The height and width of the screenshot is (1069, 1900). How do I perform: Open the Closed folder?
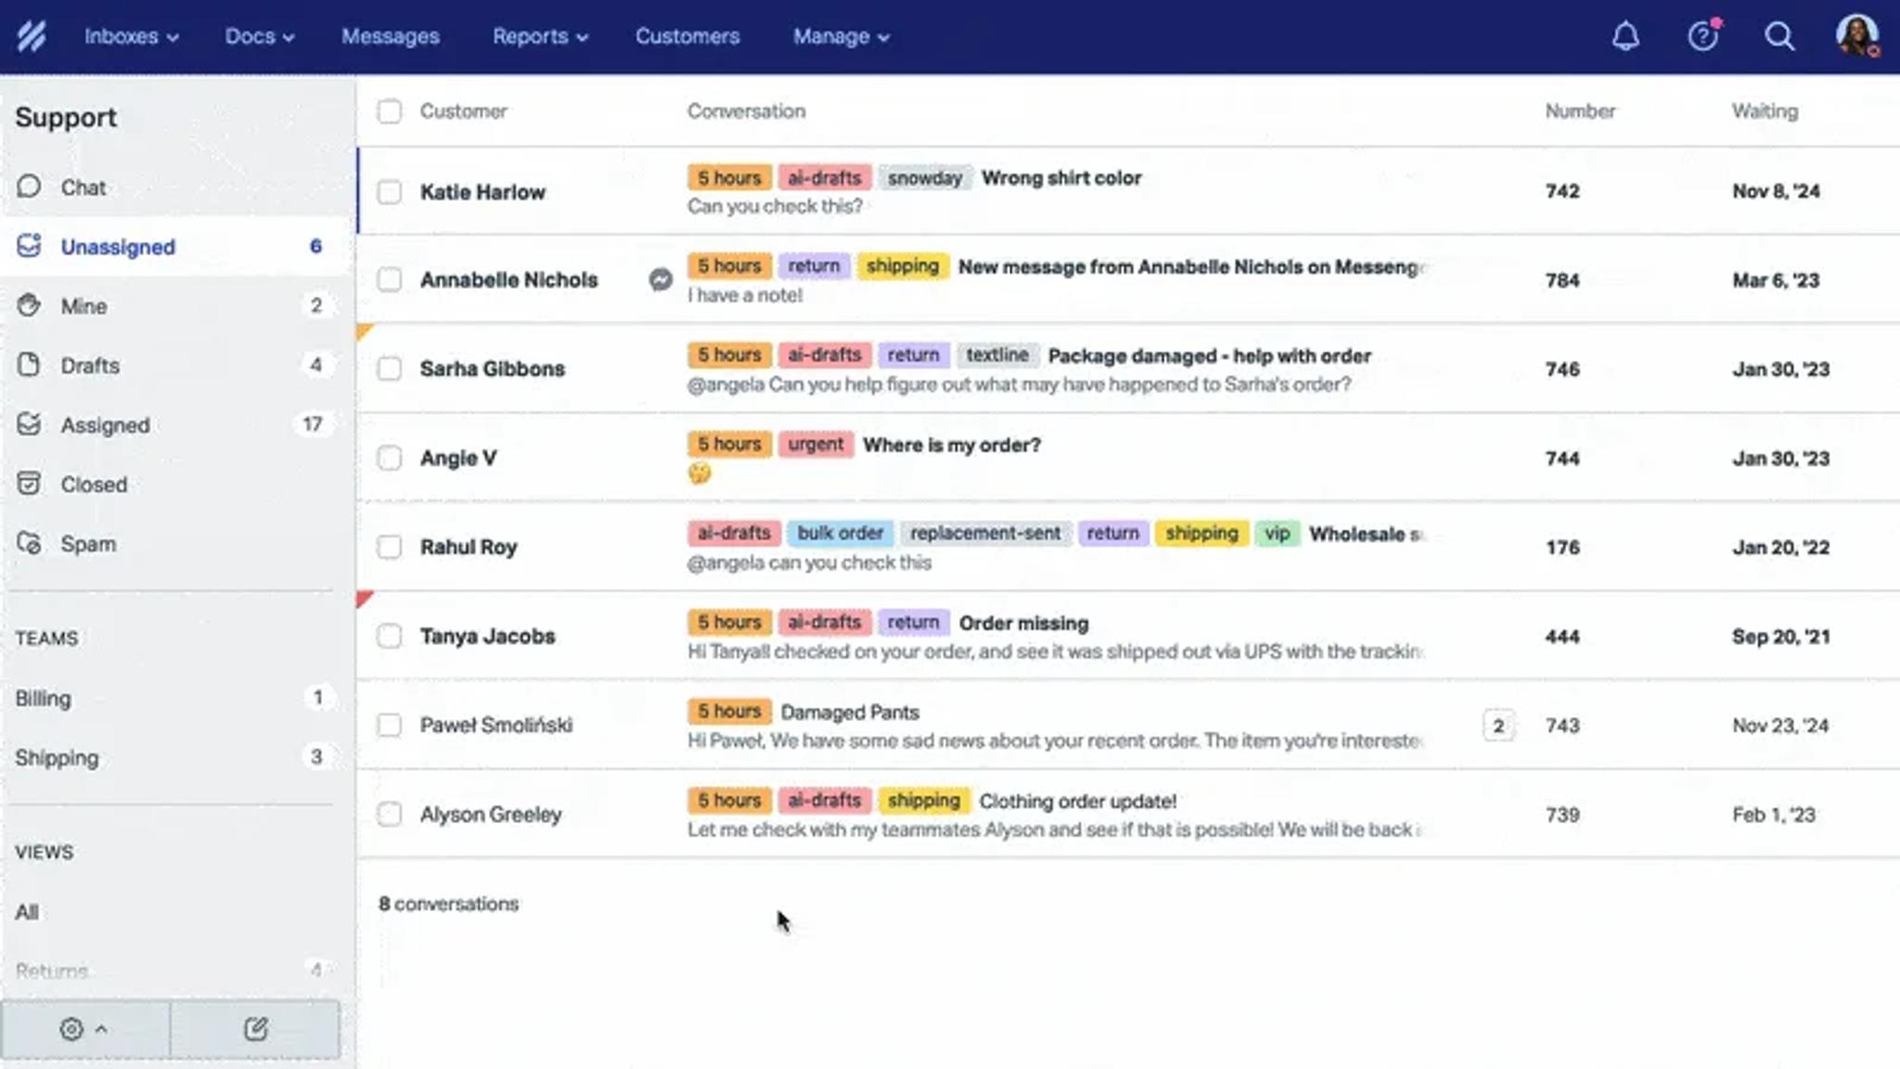[176, 483]
